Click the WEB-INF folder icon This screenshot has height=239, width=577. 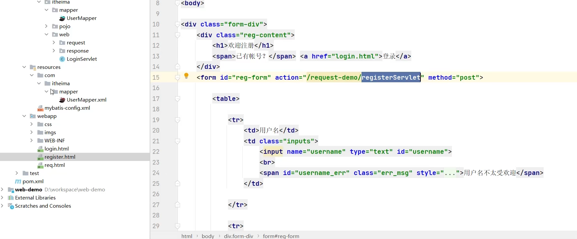40,141
